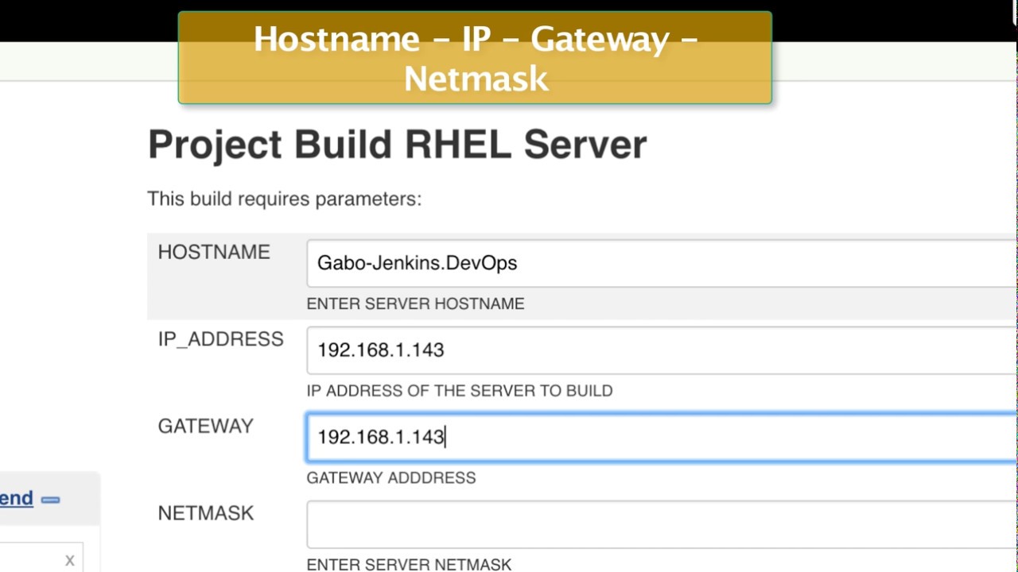Click the partially visible 'end' link
This screenshot has width=1018, height=572.
click(x=17, y=499)
